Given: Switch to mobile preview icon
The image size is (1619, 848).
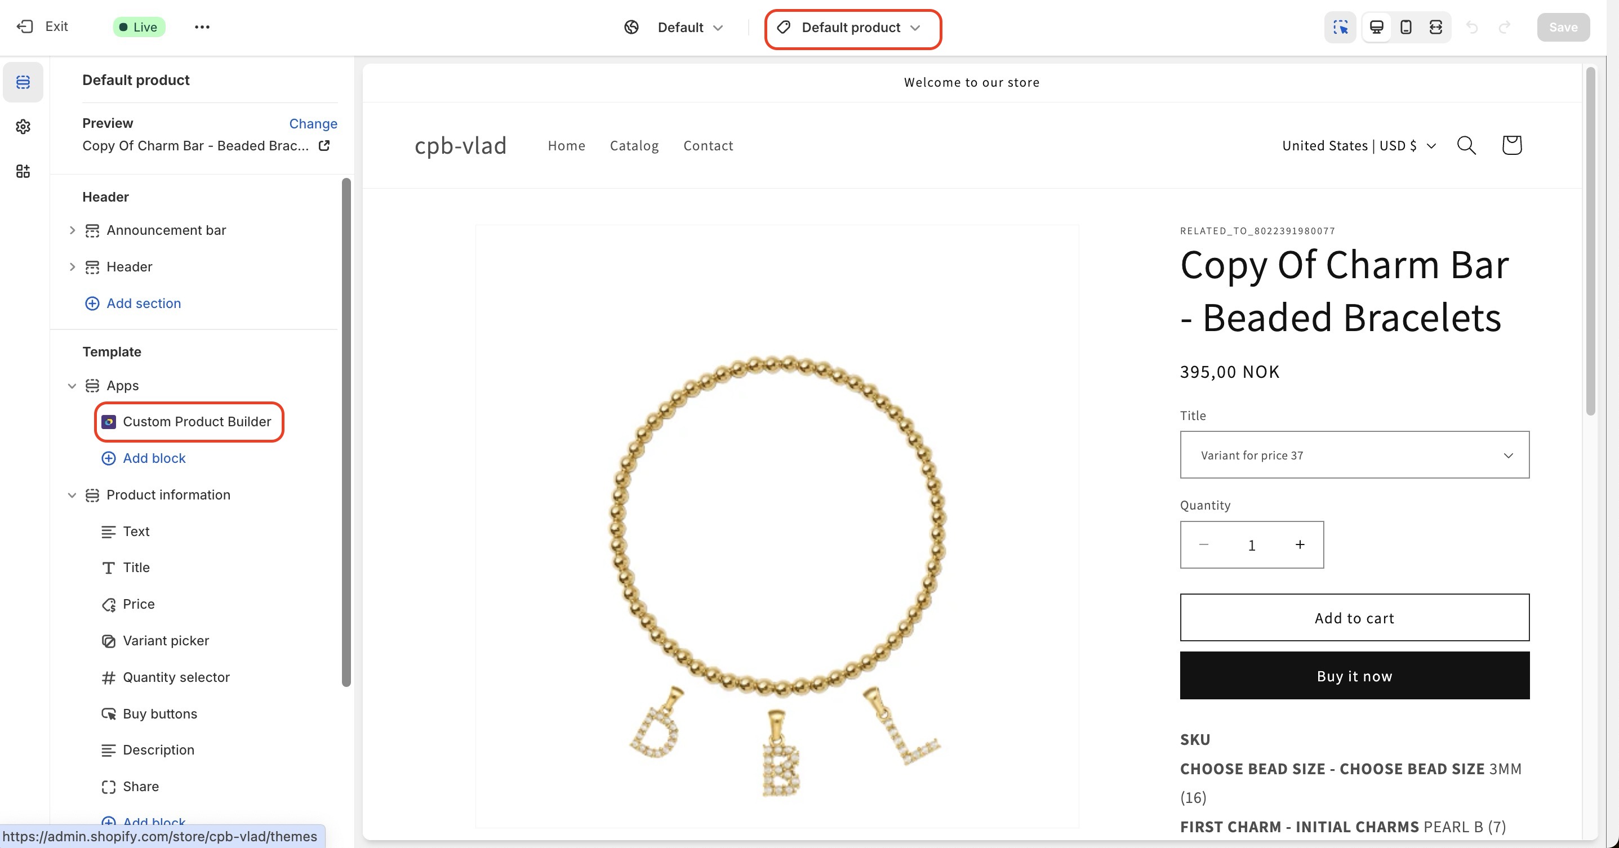Looking at the screenshot, I should point(1406,27).
